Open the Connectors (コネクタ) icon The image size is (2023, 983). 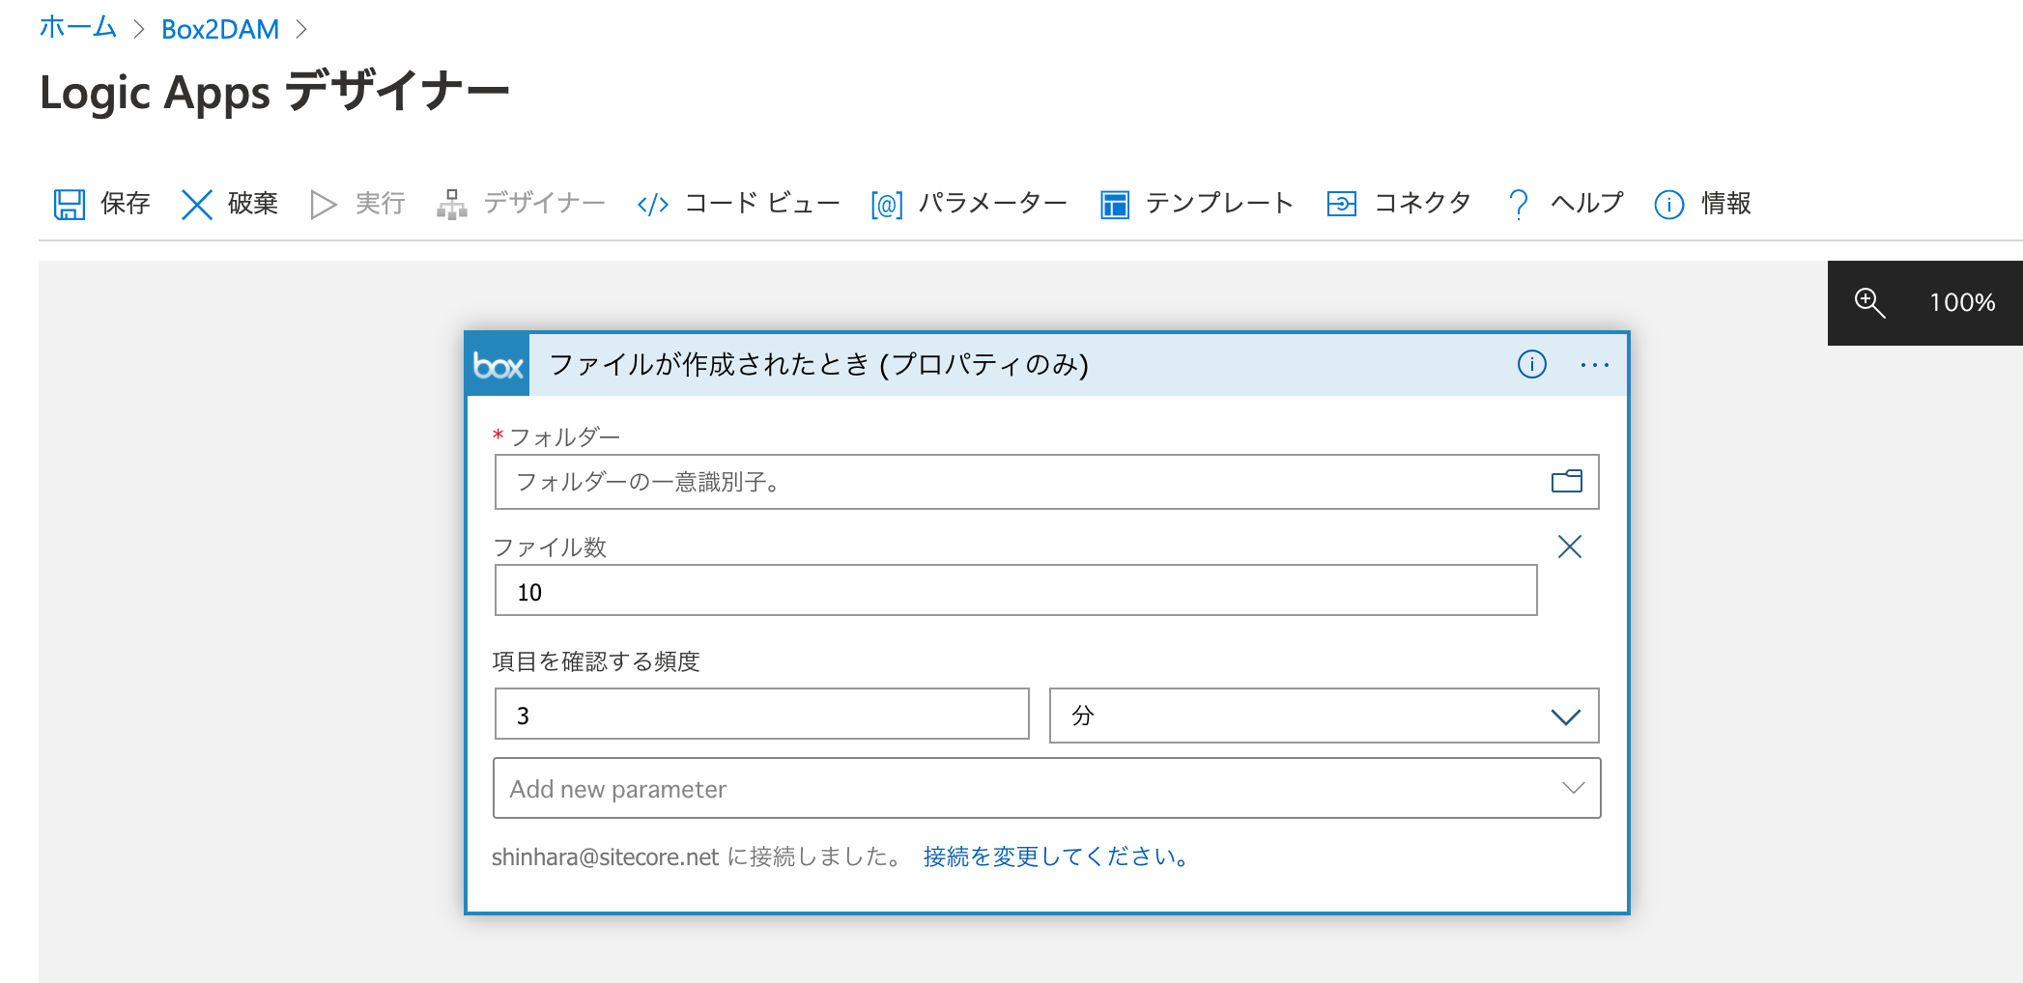tap(1342, 204)
